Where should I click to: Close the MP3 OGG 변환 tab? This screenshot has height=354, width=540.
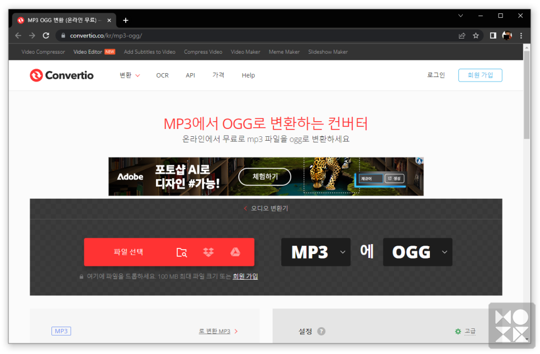pos(109,20)
